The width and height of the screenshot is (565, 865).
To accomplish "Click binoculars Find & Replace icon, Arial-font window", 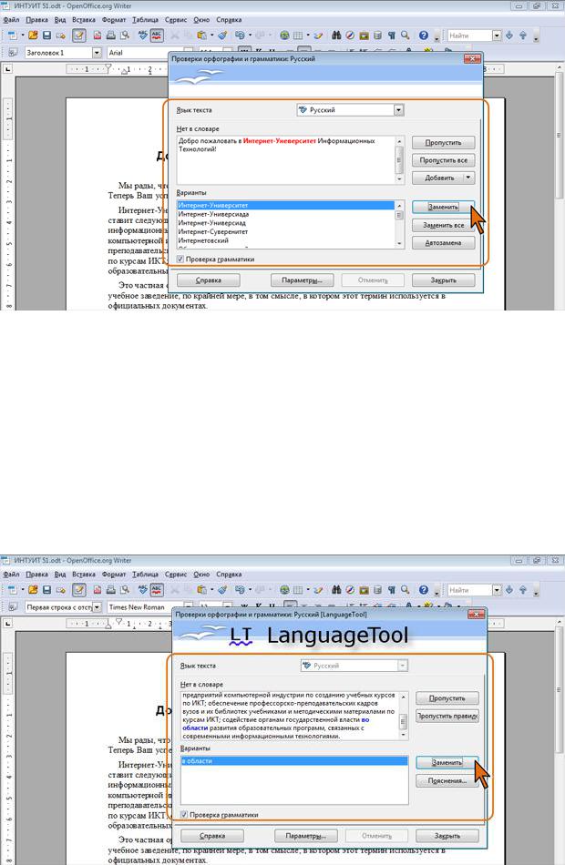I will click(336, 36).
